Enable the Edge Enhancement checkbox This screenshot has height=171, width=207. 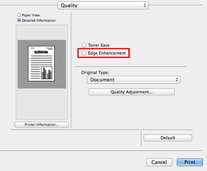pos(84,53)
